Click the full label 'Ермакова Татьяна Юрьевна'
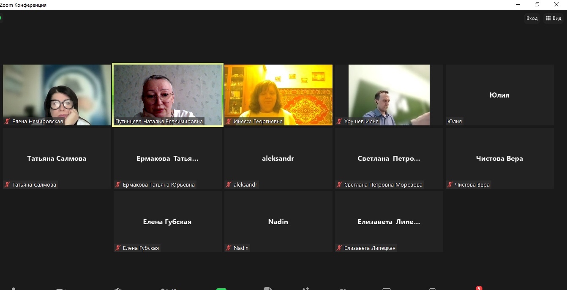Viewport: 567px width, 290px height. pyautogui.click(x=159, y=185)
